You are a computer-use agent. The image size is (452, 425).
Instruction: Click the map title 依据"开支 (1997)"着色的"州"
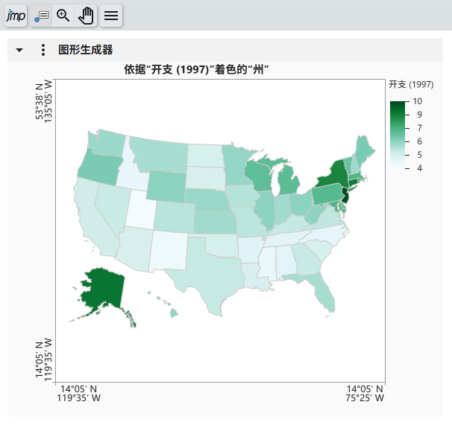coord(196,69)
